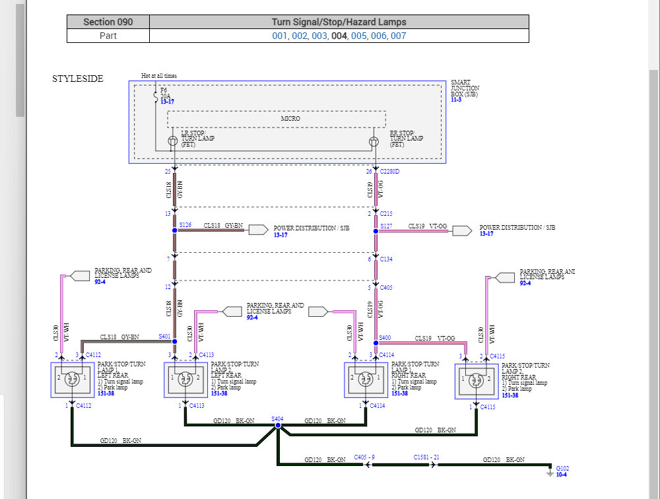Open 151-38 reference for Lamp 2 Right Rear
Screen dimensions: 660x499
coord(510,395)
